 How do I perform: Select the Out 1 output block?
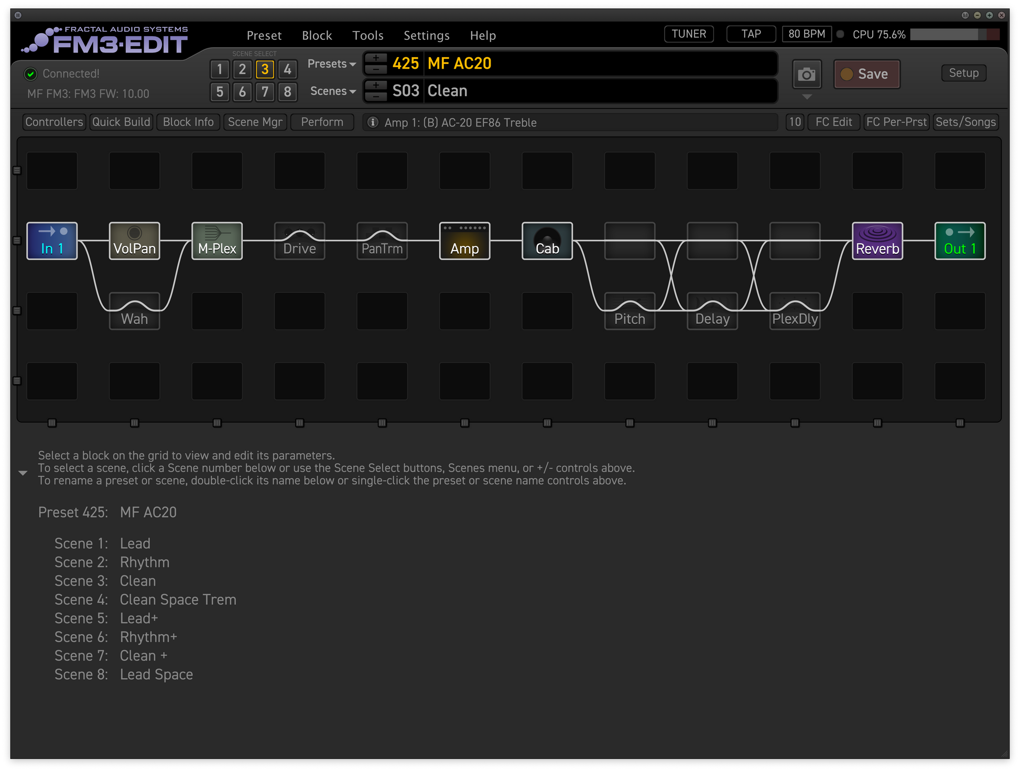(x=959, y=241)
